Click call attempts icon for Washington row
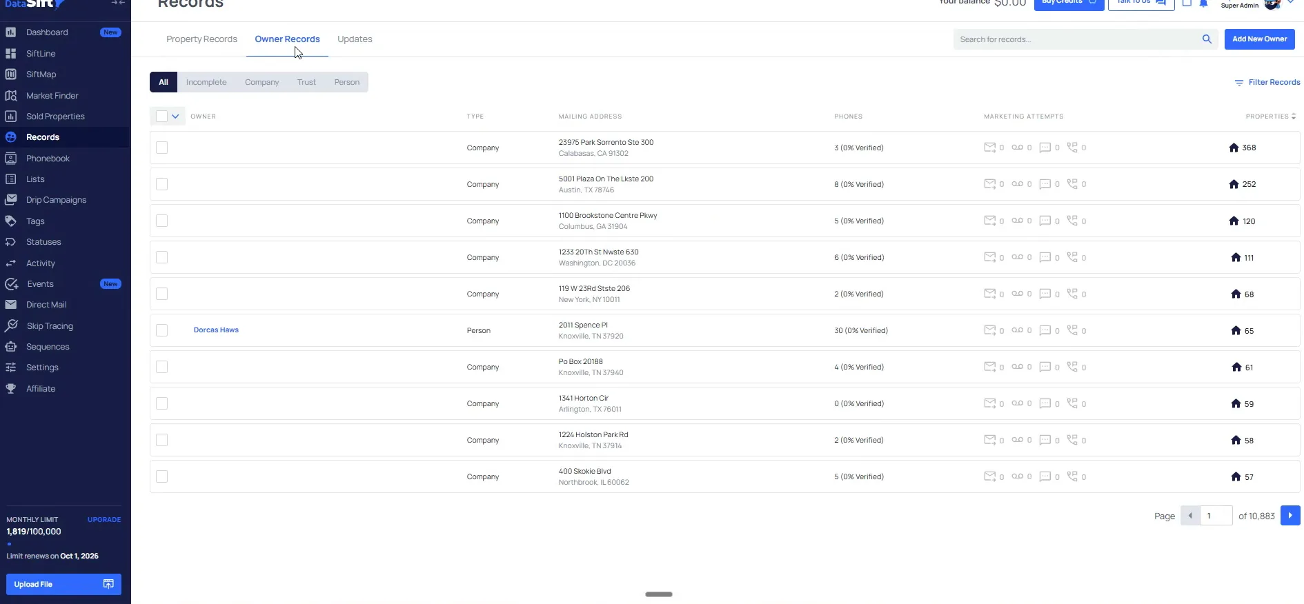 point(1072,257)
